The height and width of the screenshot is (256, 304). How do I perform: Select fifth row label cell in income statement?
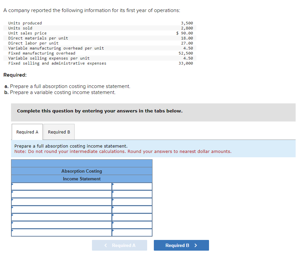(x=62, y=217)
